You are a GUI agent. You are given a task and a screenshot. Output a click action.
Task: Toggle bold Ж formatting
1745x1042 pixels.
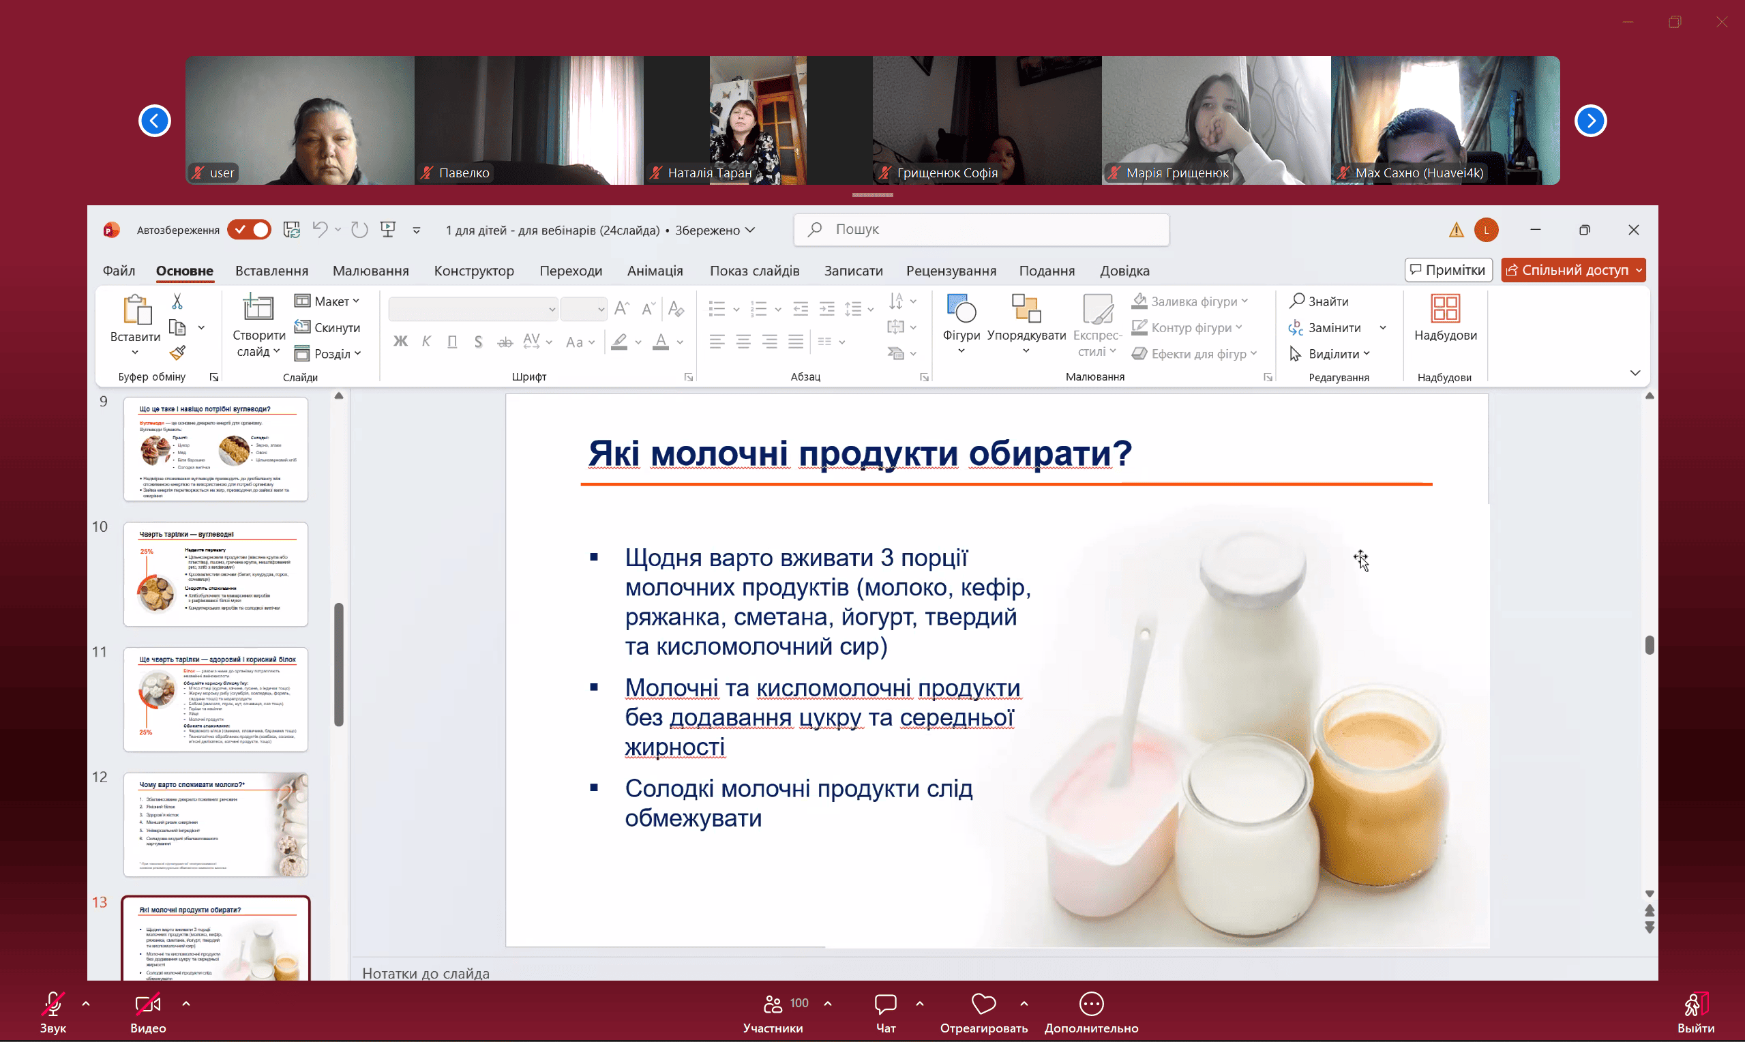pyautogui.click(x=400, y=342)
